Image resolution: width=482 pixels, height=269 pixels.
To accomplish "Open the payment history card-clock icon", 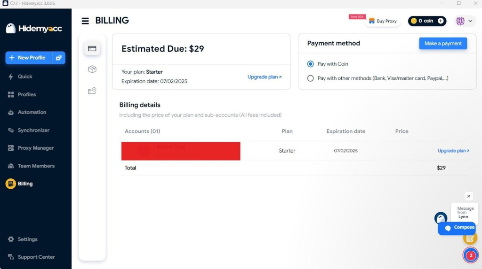I will pyautogui.click(x=92, y=91).
